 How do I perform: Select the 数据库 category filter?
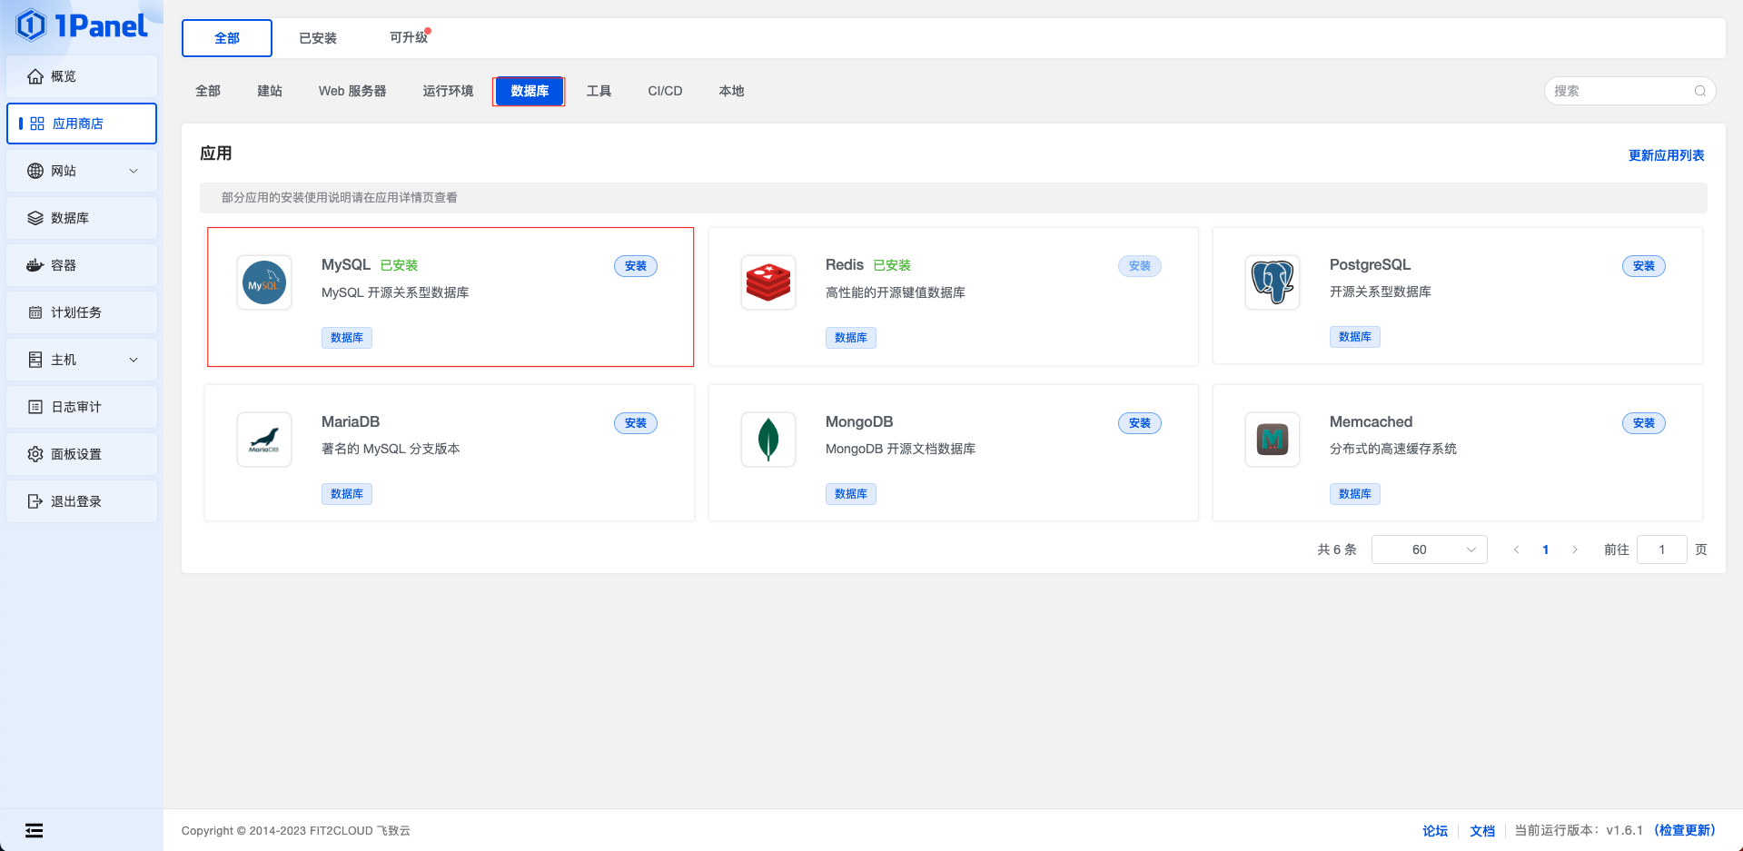pyautogui.click(x=530, y=91)
